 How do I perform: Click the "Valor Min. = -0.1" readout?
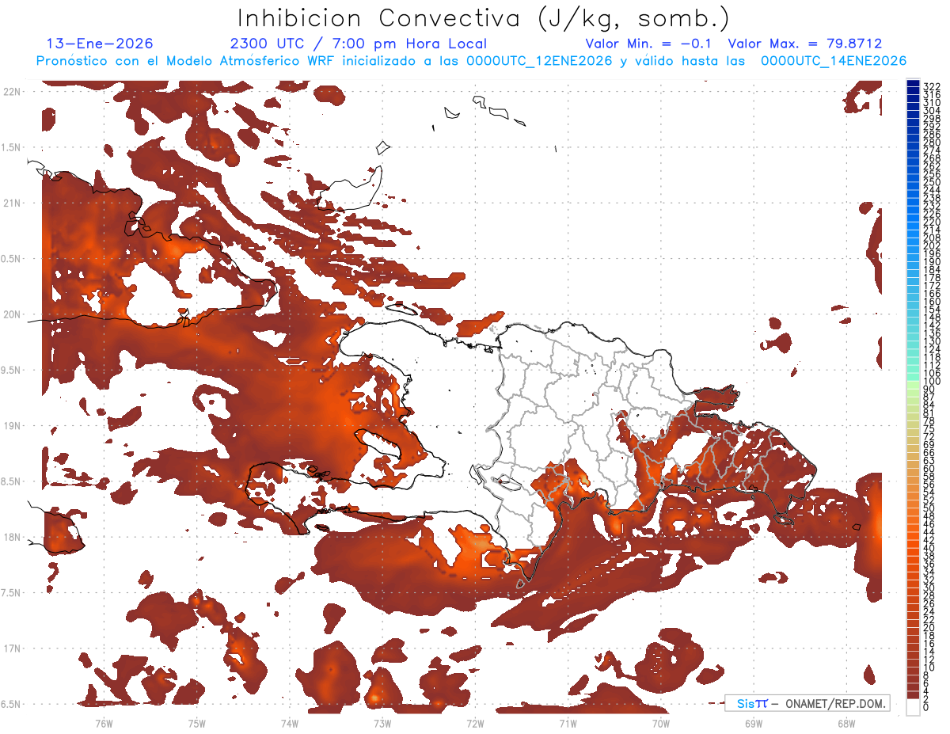point(650,44)
